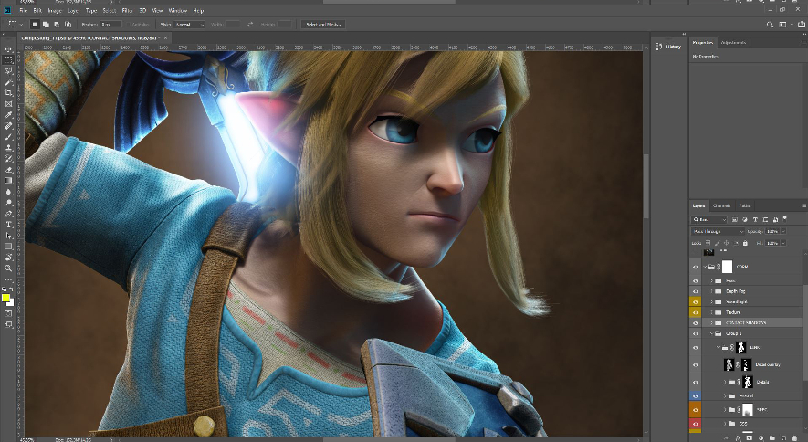Toggle visibility of Texture group
This screenshot has width=808, height=442.
point(695,312)
